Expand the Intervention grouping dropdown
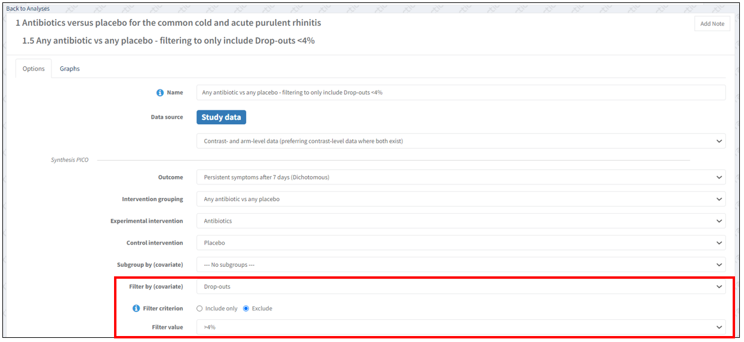 [x=460, y=199]
